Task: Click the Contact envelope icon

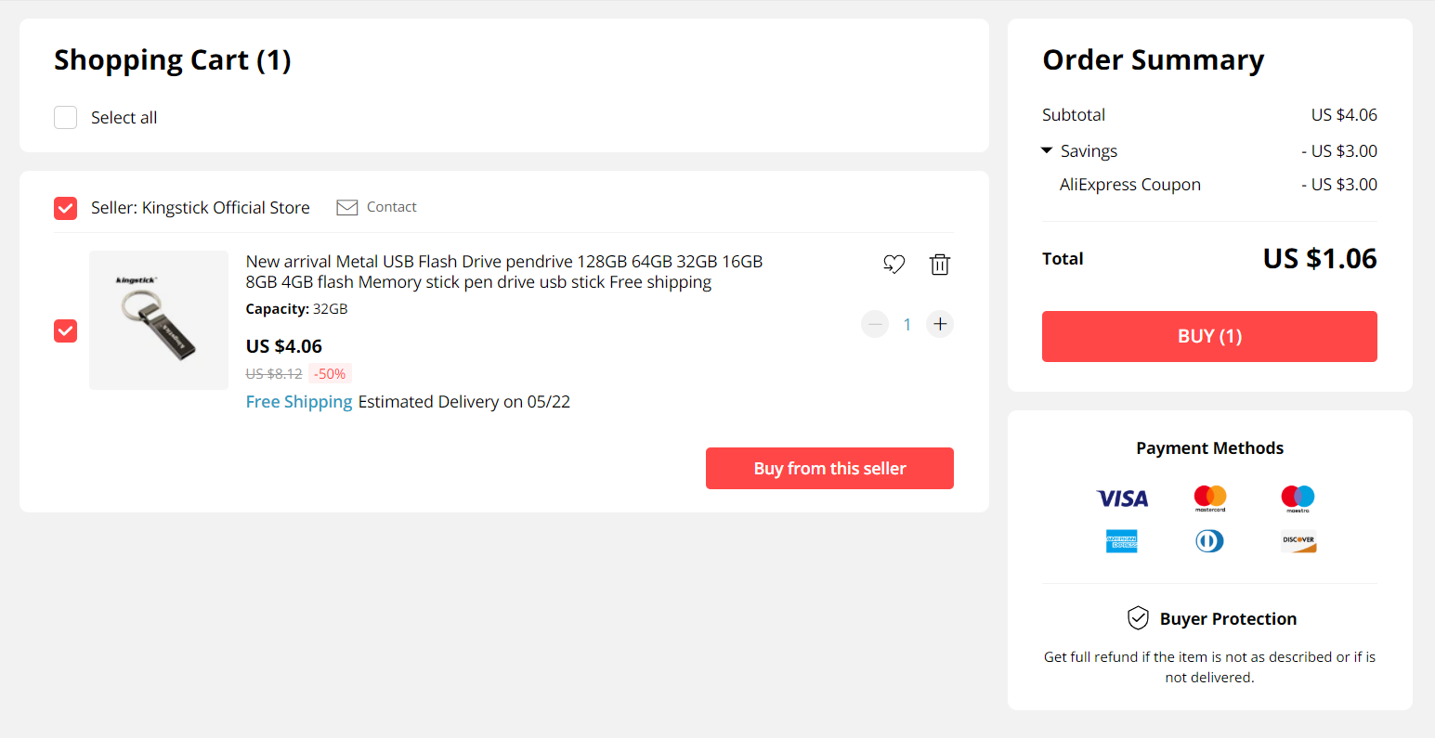Action: (346, 208)
